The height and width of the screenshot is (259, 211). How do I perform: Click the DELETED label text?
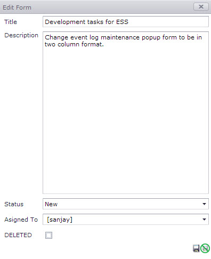click(18, 235)
